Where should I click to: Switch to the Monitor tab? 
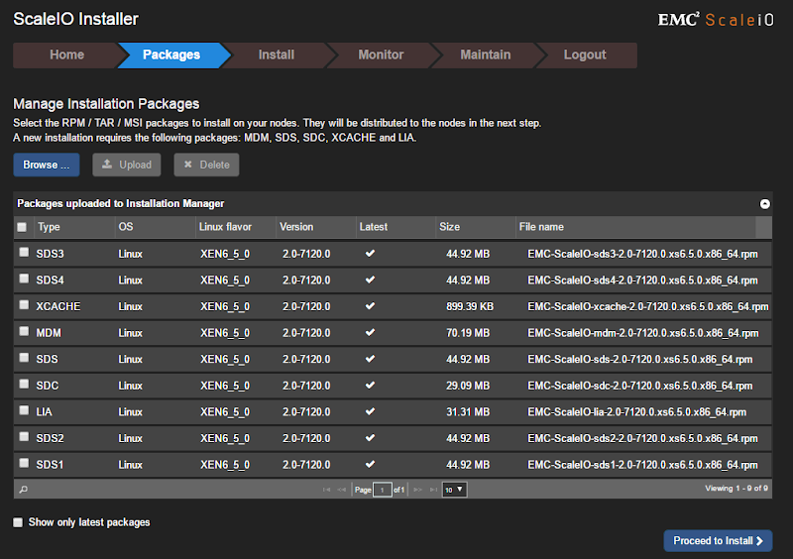coord(381,55)
